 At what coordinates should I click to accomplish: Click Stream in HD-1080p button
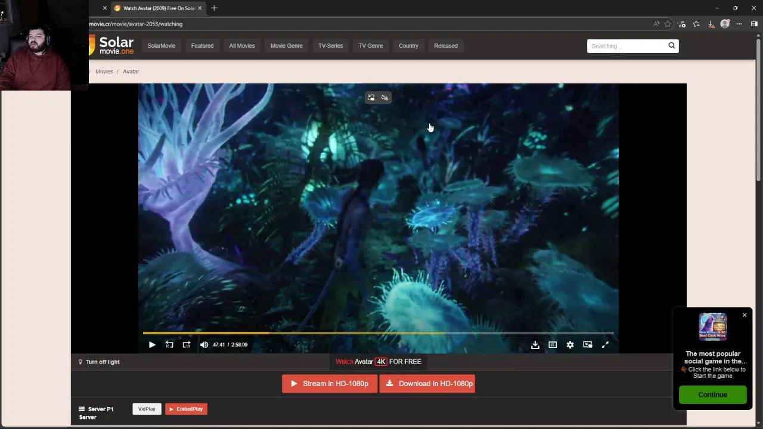click(330, 384)
